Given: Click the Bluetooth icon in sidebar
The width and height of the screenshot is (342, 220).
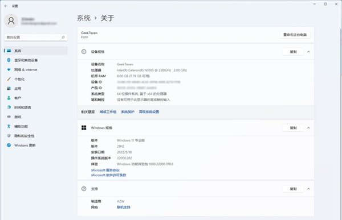Looking at the screenshot, I should (9, 60).
